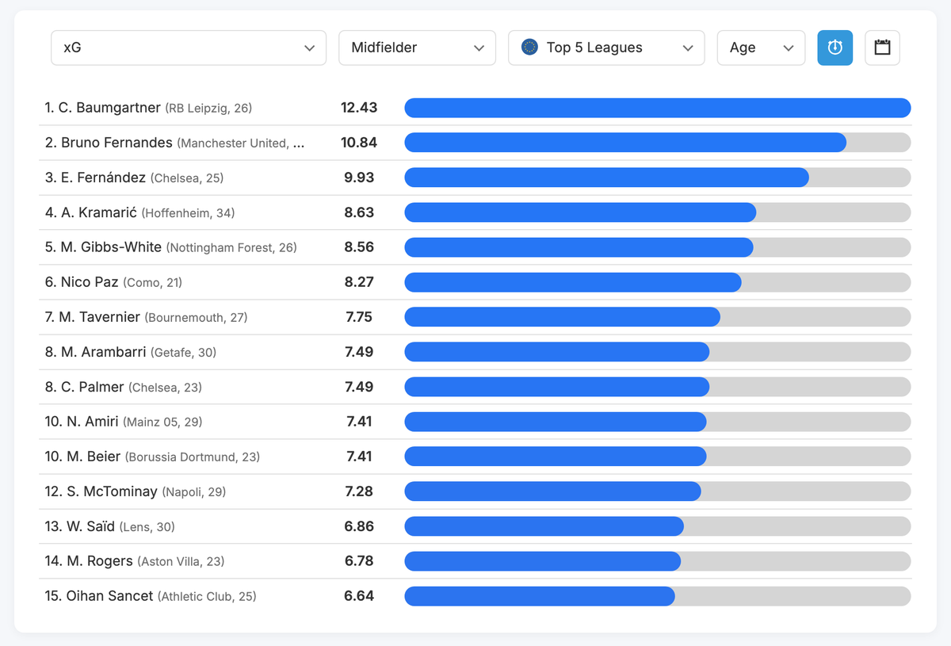Click the (Borussia Dortmund, 23) team label
Screen dimensions: 951x646
[x=193, y=457]
